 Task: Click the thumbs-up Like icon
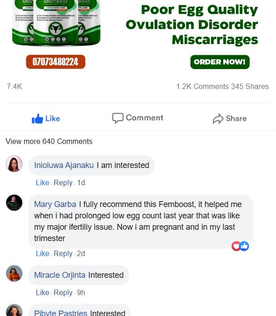pos(37,119)
